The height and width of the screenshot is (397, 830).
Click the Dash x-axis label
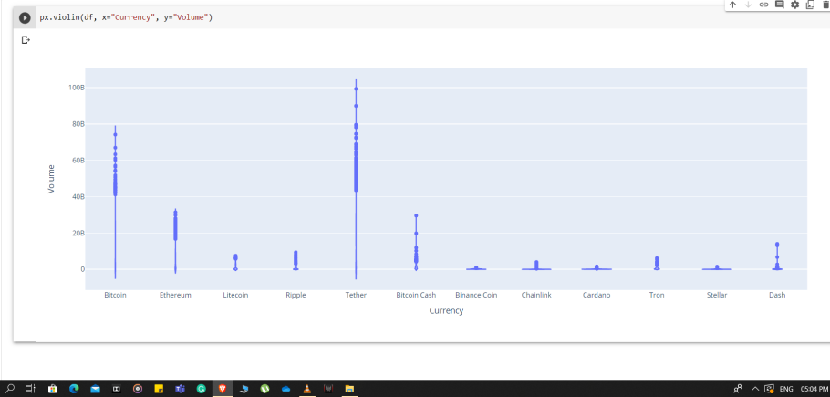coord(777,295)
